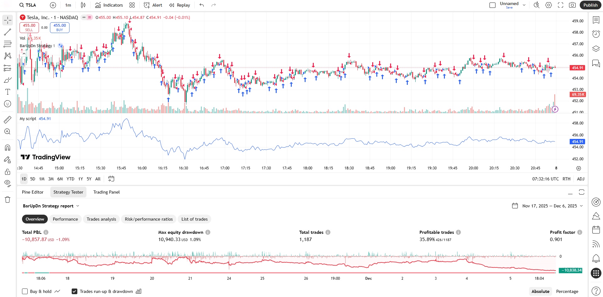Switch to the Pine Editor tab
603x297 pixels.
pos(33,192)
